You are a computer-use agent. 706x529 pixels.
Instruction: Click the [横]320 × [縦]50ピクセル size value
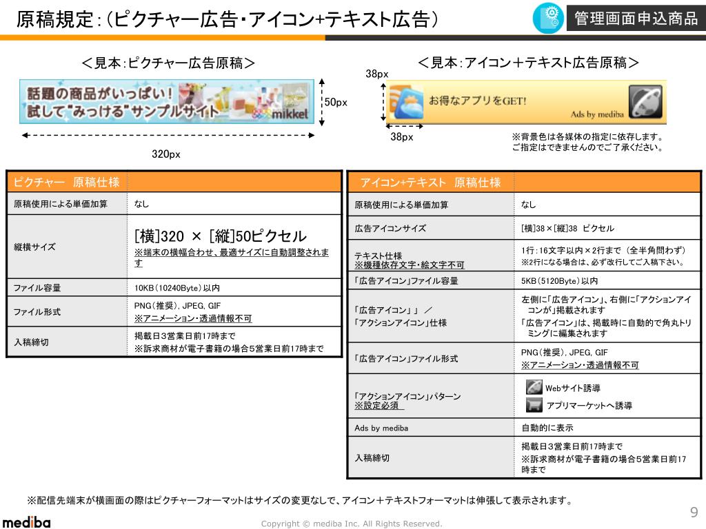pyautogui.click(x=220, y=236)
